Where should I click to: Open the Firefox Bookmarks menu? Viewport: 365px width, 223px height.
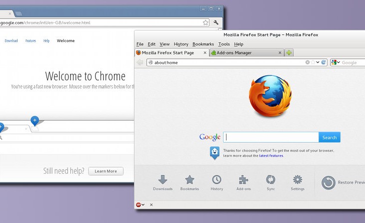tap(203, 44)
